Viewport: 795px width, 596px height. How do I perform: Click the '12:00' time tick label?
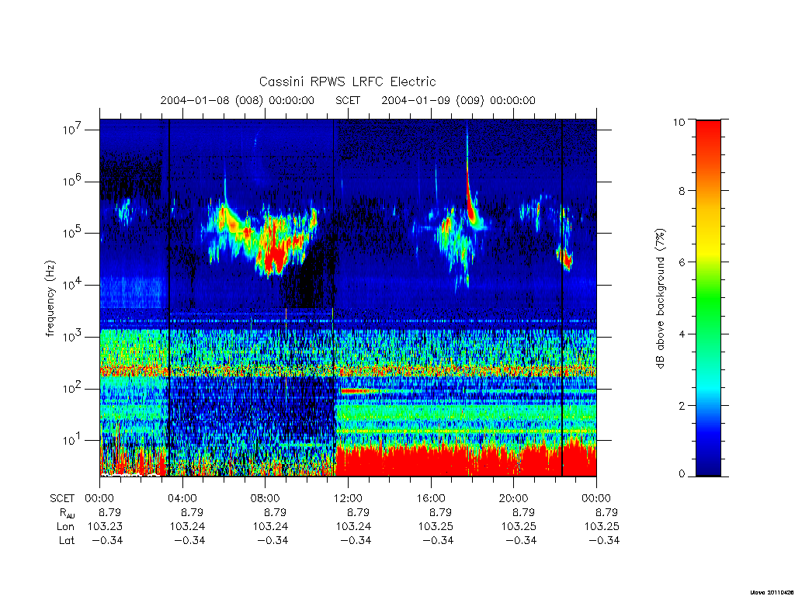(x=348, y=498)
